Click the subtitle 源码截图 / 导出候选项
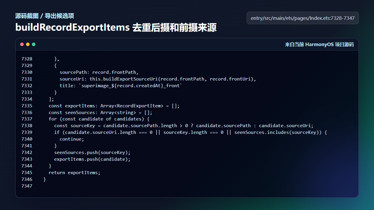 point(45,16)
